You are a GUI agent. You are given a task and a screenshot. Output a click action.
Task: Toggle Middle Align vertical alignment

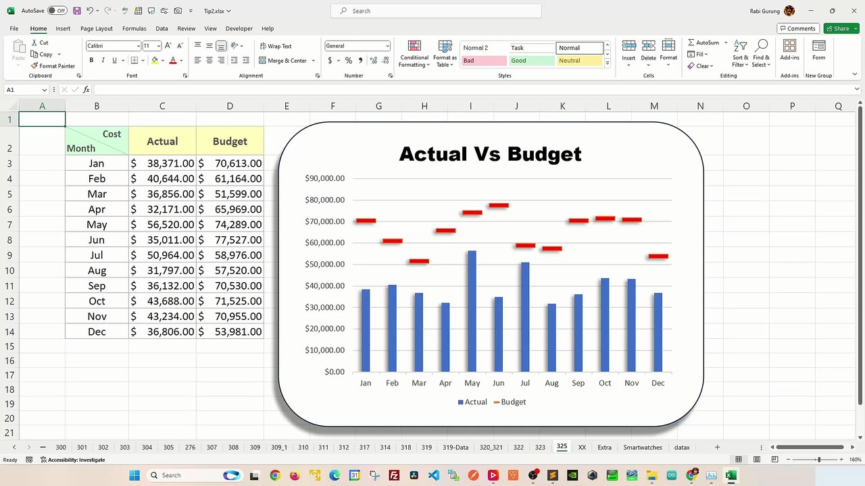click(x=209, y=46)
